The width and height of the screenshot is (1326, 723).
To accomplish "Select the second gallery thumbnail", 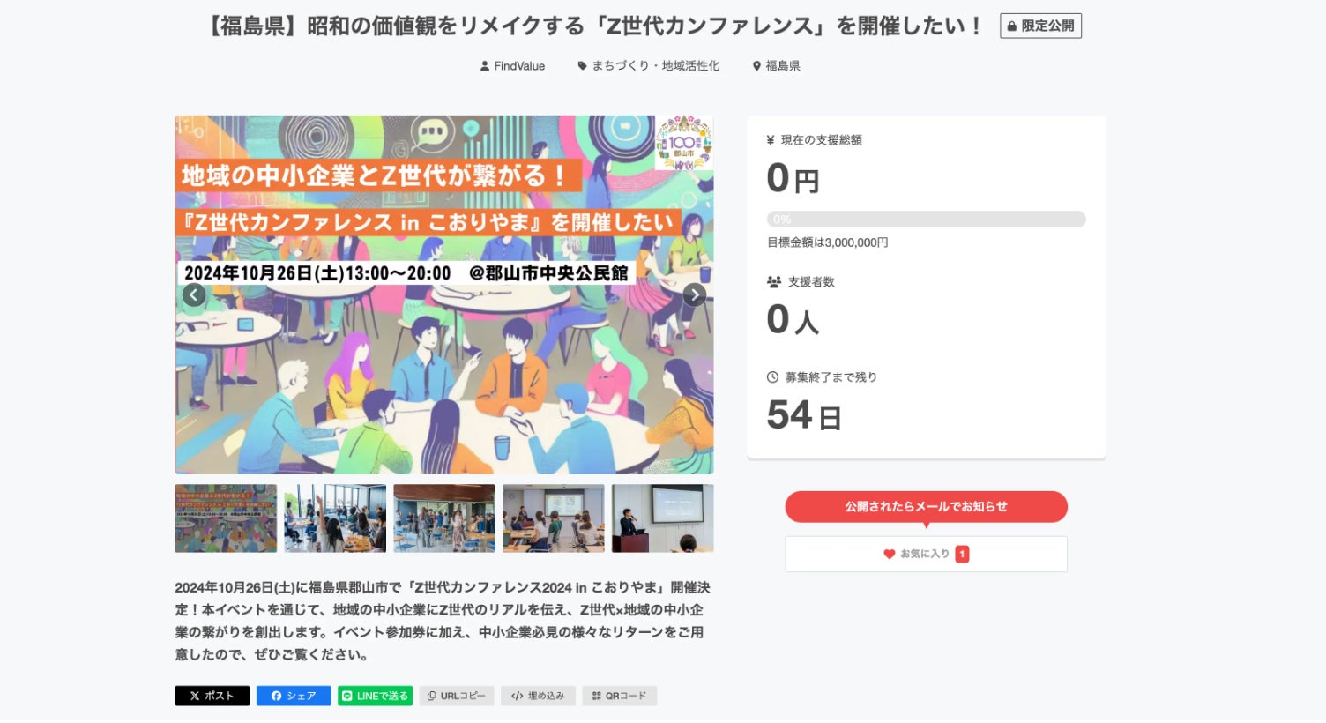I will tap(335, 518).
